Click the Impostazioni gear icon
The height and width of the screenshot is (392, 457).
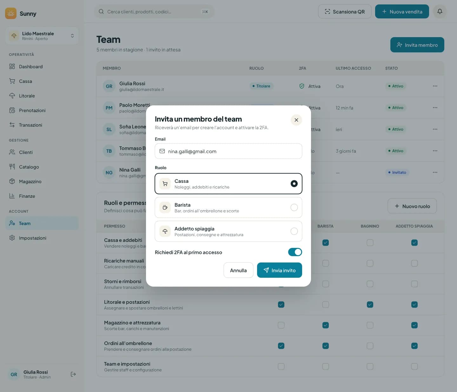pos(12,238)
